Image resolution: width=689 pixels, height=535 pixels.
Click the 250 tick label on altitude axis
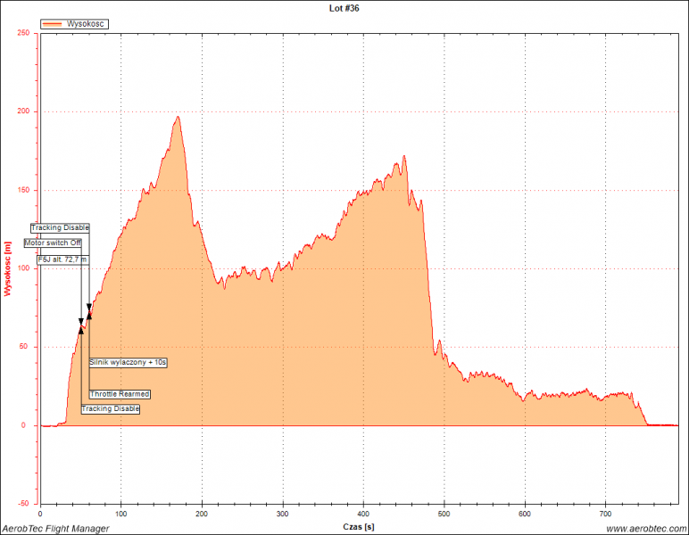point(24,33)
